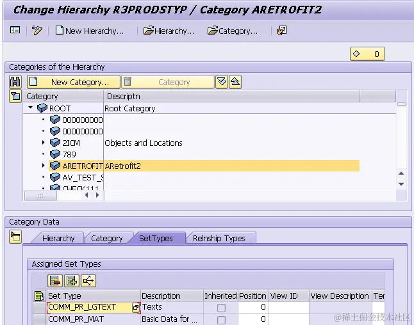
Task: Open Category toolbar button
Action: (x=233, y=31)
